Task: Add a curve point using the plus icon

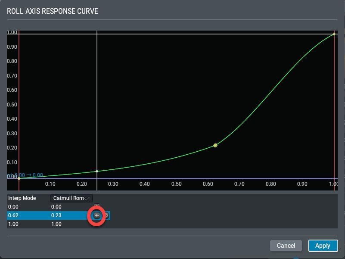Action: (97, 215)
